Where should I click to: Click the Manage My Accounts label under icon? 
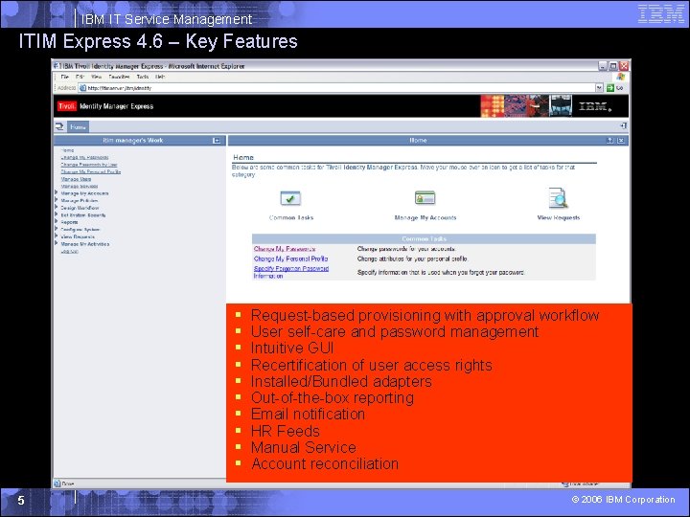pyautogui.click(x=425, y=217)
